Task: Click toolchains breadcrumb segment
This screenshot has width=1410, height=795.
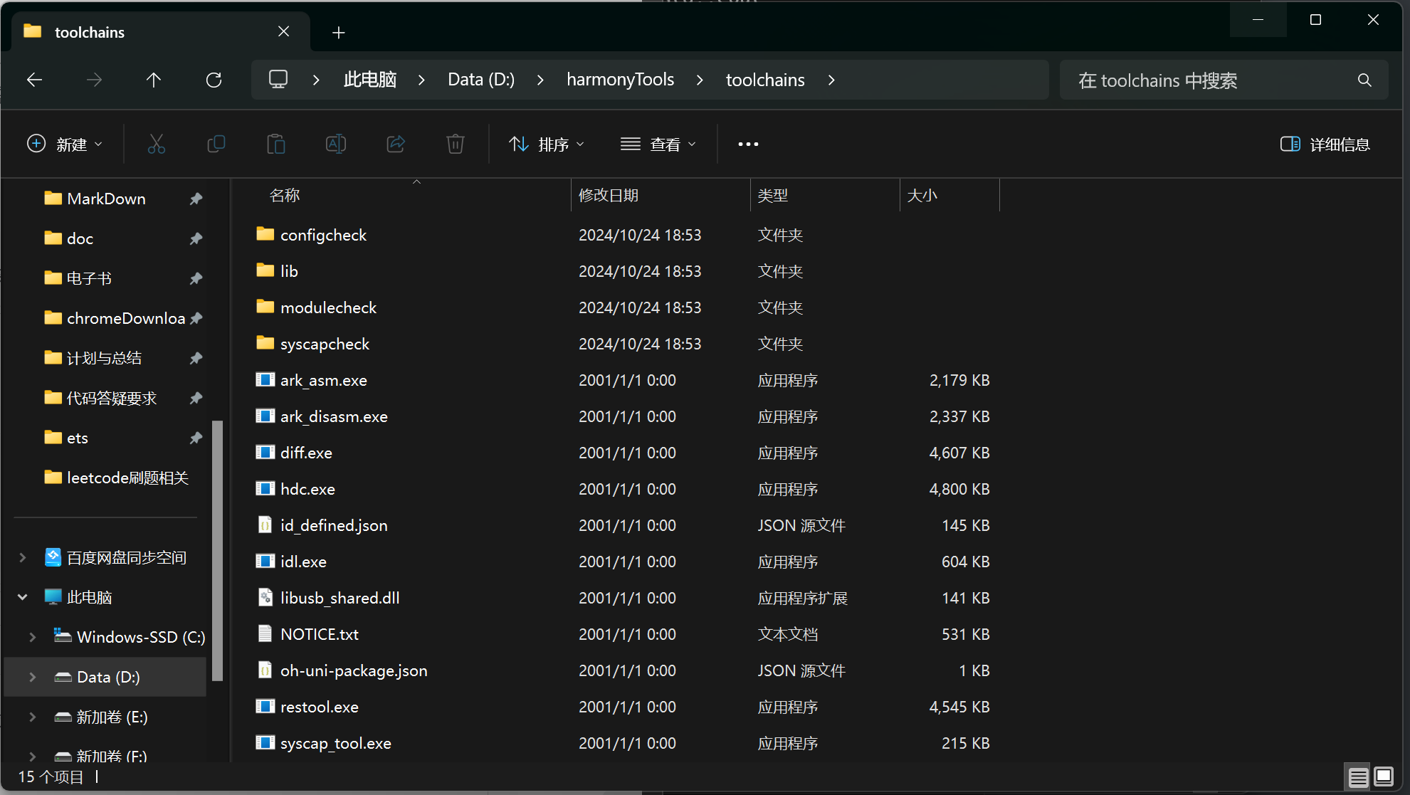Action: click(765, 80)
